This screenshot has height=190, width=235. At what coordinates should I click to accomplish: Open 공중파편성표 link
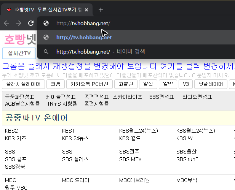(20, 97)
